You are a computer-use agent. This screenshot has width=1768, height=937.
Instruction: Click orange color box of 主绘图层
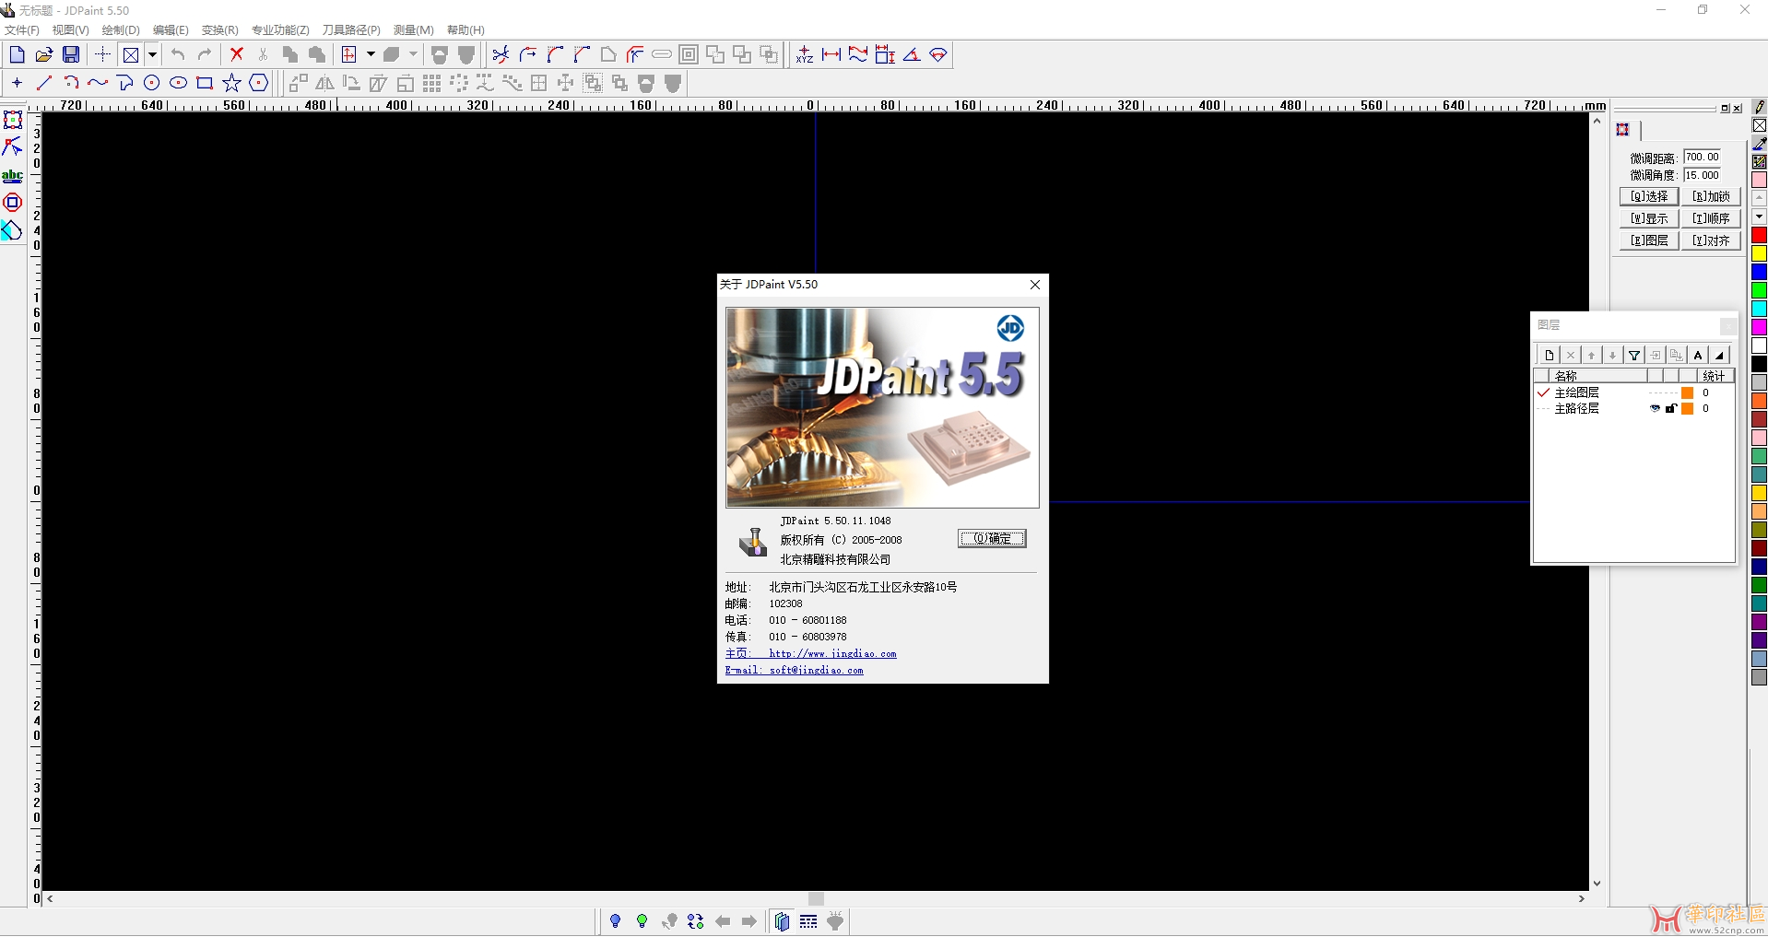(1687, 393)
